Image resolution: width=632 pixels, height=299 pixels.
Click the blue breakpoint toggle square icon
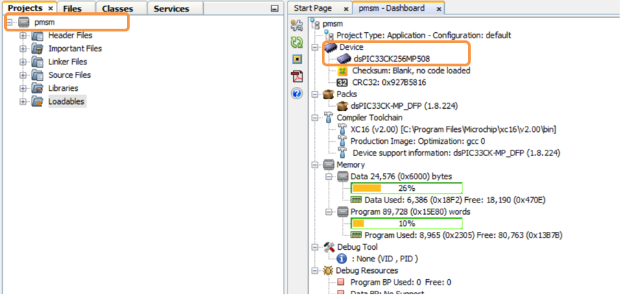pyautogui.click(x=296, y=60)
